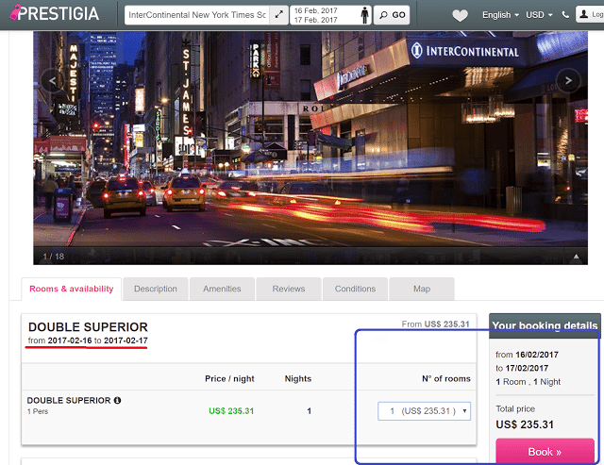The width and height of the screenshot is (604, 465).
Task: Click the Prestigia logo
Action: click(55, 13)
